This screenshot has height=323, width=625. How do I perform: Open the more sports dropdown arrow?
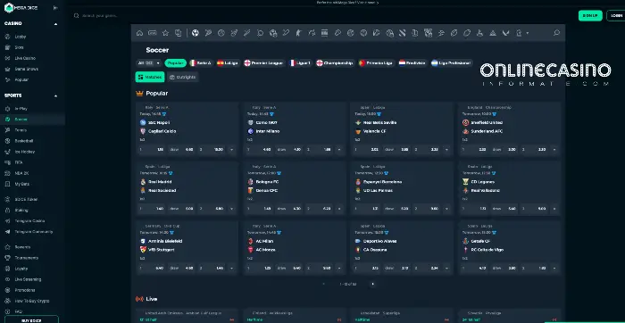528,33
